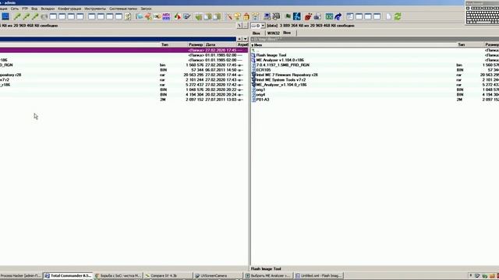Click the light blue envelope toolbar icon
Viewport: 499px width, 280px height.
[140, 16]
